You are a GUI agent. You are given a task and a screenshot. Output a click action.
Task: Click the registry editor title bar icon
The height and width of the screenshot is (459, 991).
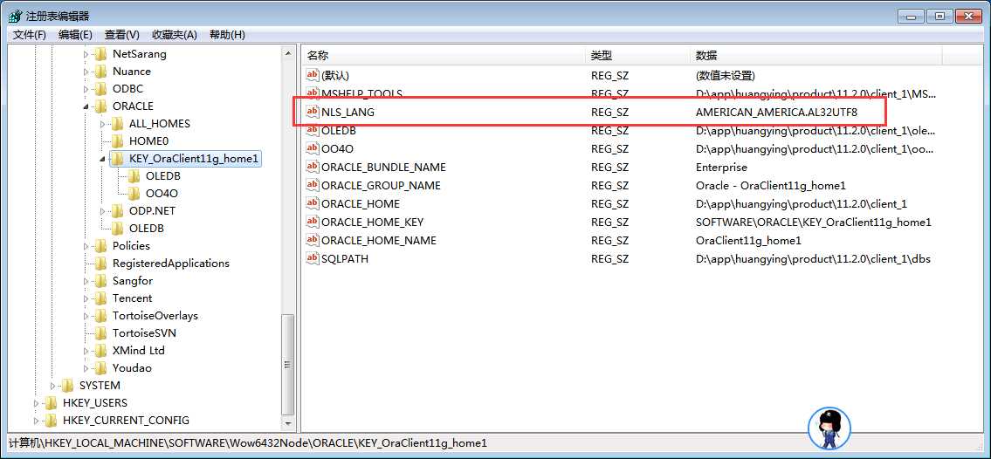[x=15, y=17]
